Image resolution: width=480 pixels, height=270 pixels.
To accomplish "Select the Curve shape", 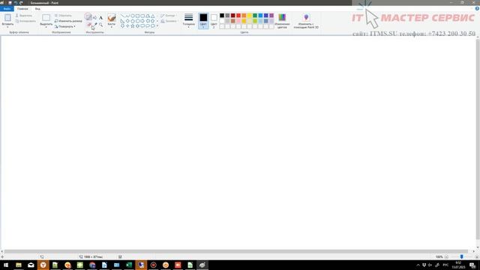I will point(127,16).
